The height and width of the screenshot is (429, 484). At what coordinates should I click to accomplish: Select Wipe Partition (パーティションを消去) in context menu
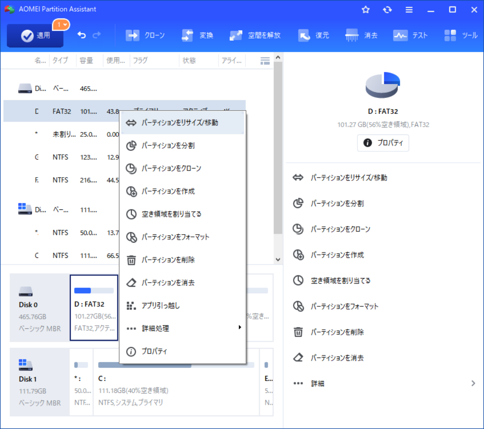(x=183, y=283)
